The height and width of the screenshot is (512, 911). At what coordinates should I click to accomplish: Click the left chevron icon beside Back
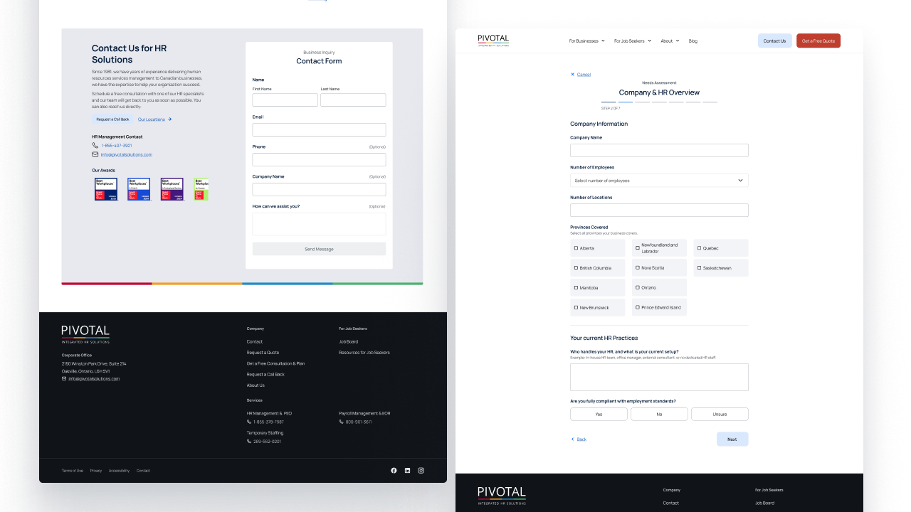[572, 439]
